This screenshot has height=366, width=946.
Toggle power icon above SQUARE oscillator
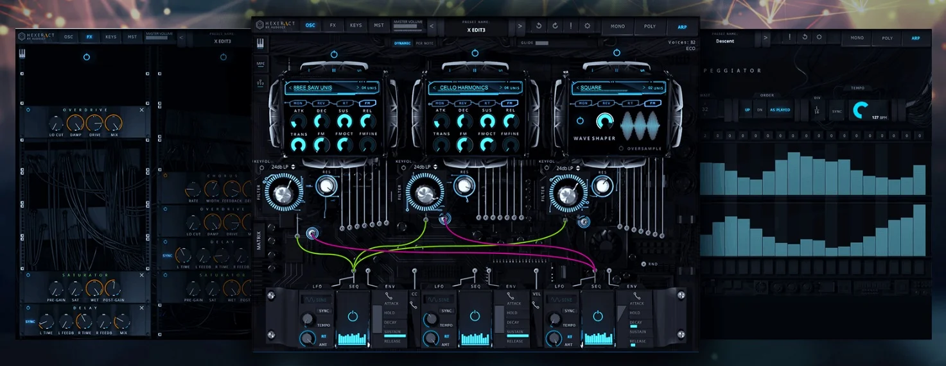click(615, 54)
